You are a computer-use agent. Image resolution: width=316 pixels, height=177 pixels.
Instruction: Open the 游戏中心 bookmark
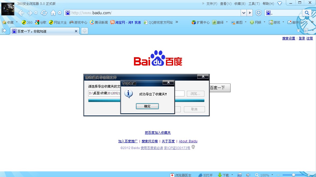(78, 22)
